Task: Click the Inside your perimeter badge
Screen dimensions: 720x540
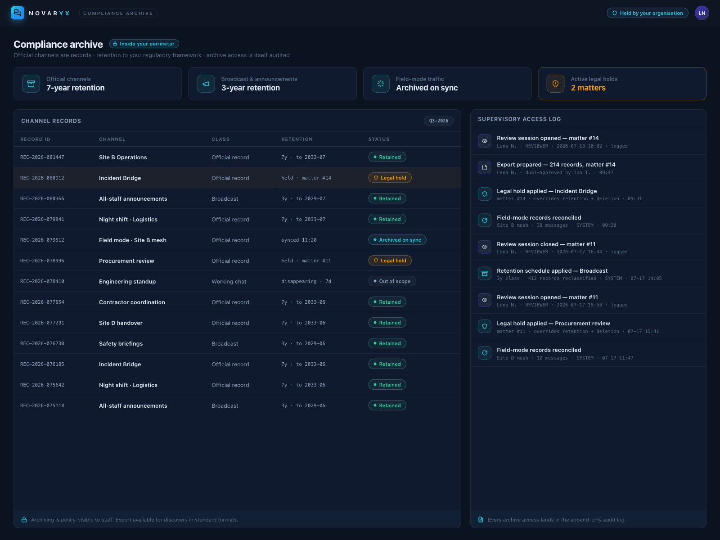Action: (x=144, y=44)
